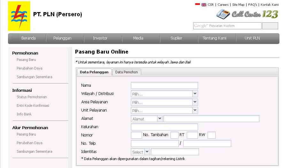The width and height of the screenshot is (282, 168).
Task: Open Pasang Baru under Permohonan
Action: [26, 60]
